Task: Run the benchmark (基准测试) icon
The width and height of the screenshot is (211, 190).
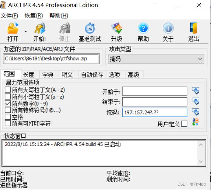Action: [90, 28]
